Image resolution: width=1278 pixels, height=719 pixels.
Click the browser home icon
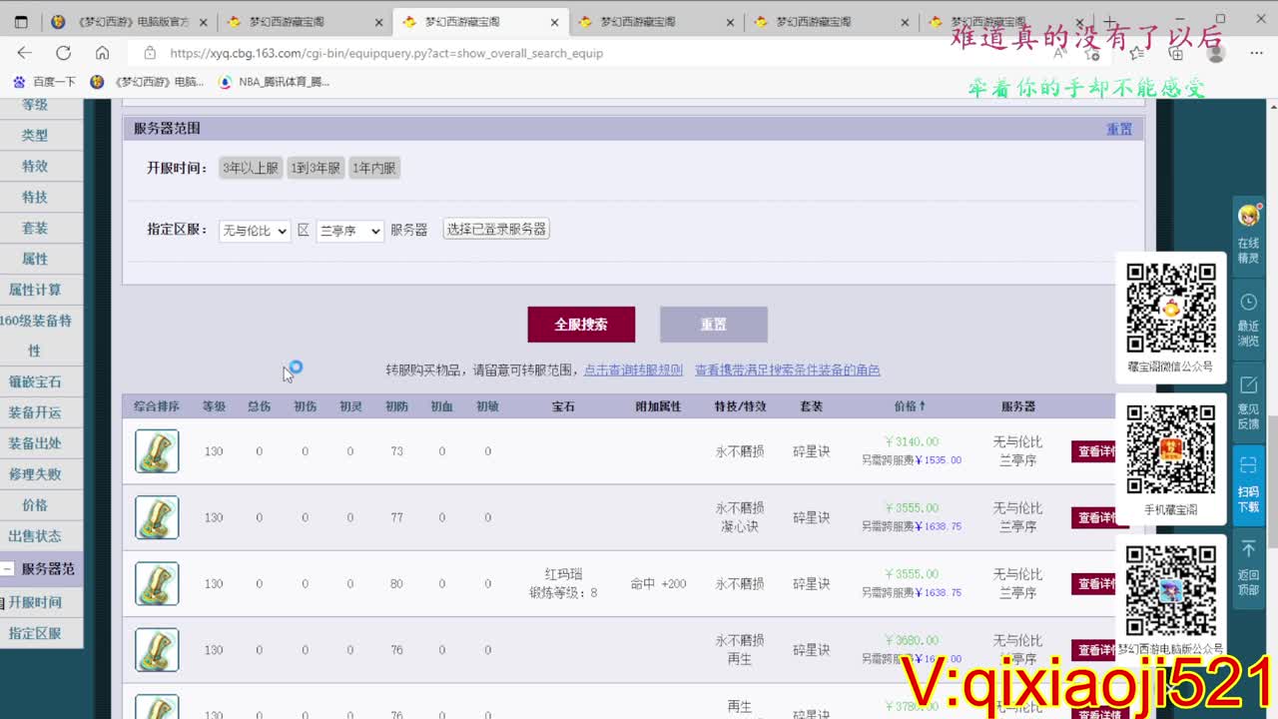tap(102, 53)
